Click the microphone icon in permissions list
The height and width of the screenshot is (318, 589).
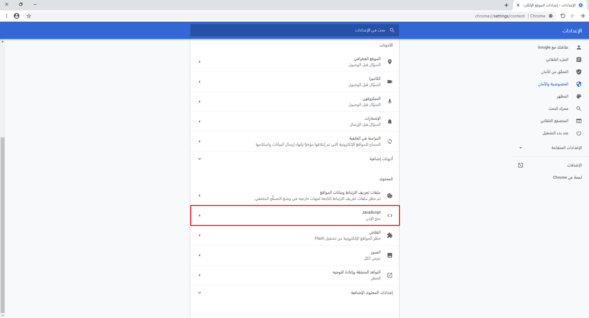[389, 102]
